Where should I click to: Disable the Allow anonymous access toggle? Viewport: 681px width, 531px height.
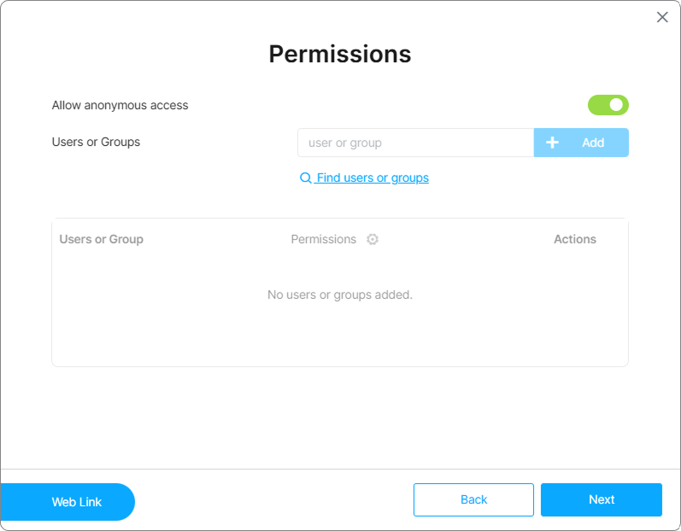[608, 105]
